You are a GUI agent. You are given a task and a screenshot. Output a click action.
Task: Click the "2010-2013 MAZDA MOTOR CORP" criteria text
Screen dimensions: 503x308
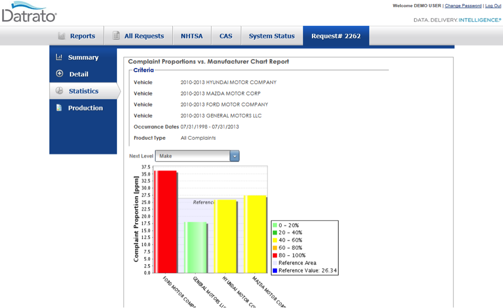[220, 94]
